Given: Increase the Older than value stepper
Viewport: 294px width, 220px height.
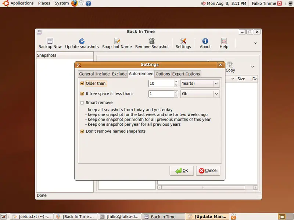Looking at the screenshot, I should 176,82.
